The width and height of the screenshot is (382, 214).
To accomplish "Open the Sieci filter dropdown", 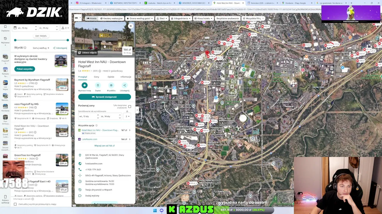I will [162, 18].
